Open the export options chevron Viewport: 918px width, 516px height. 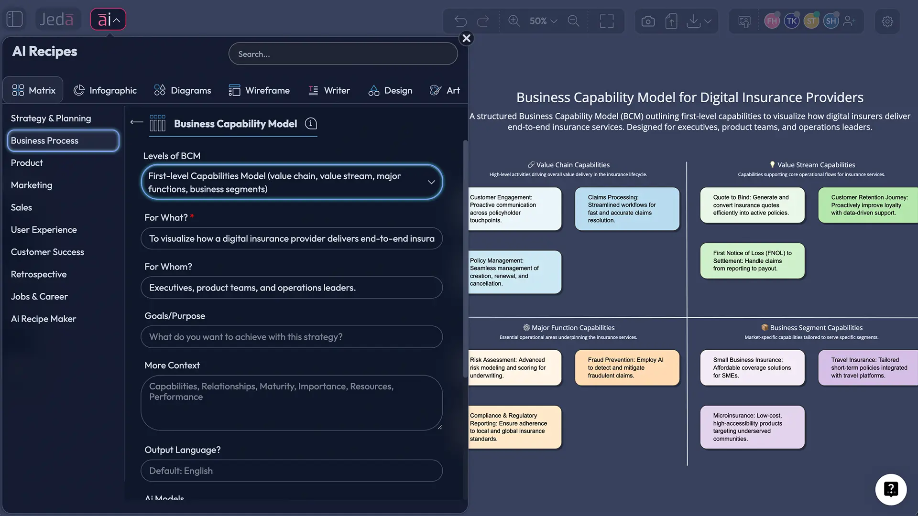pos(709,21)
